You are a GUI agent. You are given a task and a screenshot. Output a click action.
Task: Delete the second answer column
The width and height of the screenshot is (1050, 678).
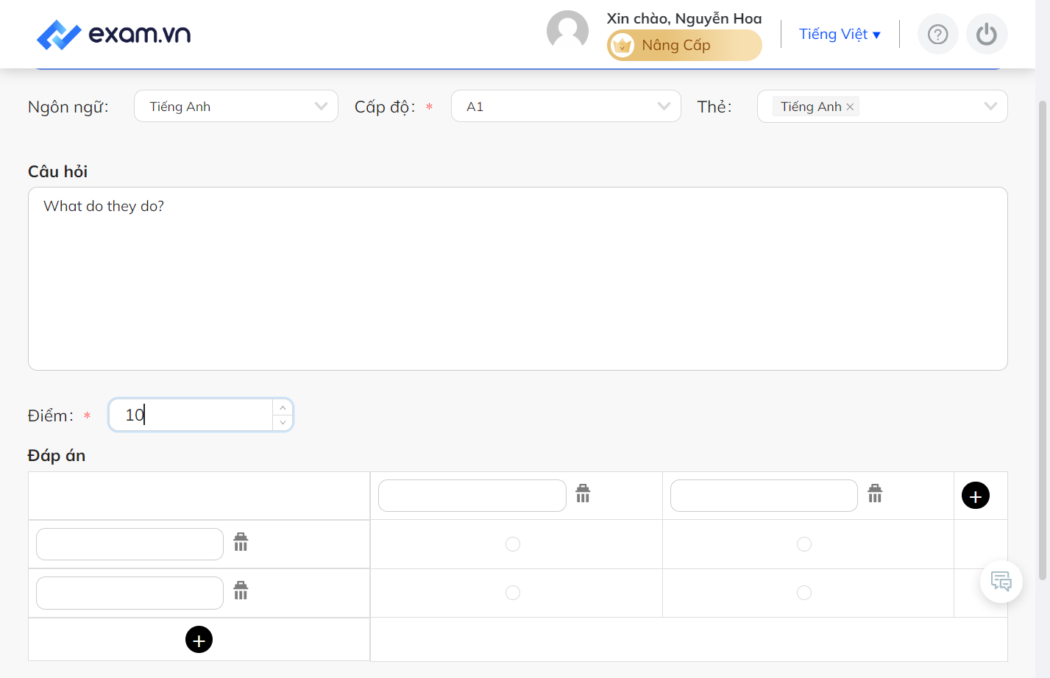click(x=875, y=493)
